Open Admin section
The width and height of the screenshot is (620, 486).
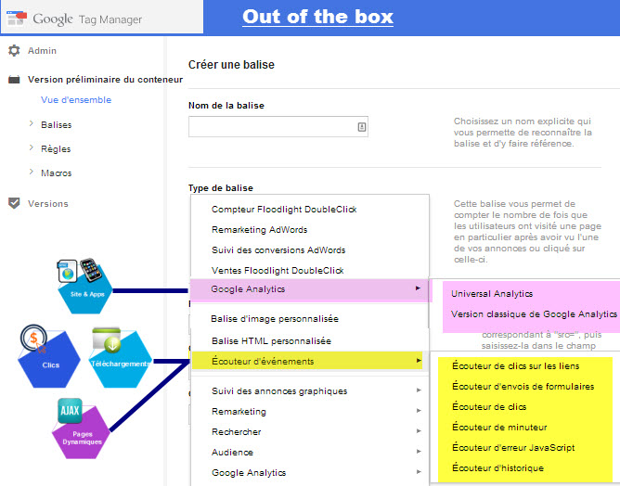(x=42, y=51)
